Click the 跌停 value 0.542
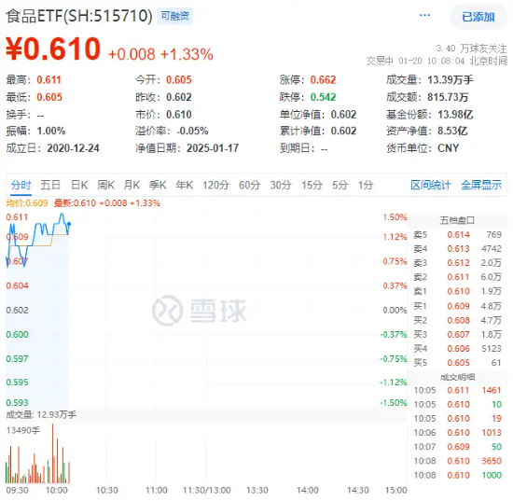Screen dimensions: 513x501 point(323,97)
